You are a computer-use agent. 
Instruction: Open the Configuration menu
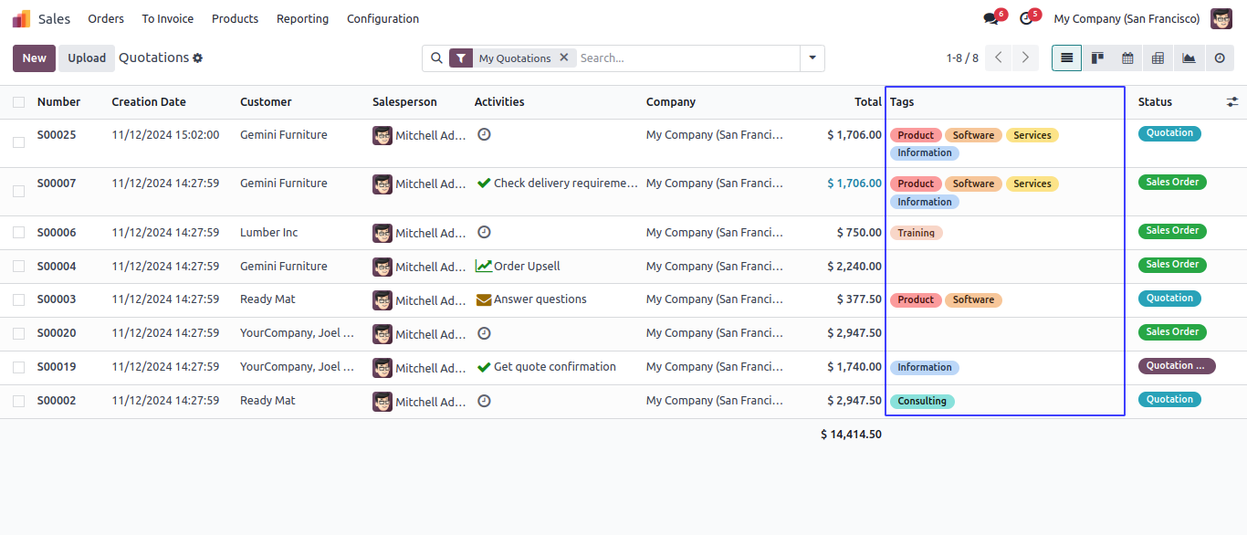pyautogui.click(x=382, y=19)
